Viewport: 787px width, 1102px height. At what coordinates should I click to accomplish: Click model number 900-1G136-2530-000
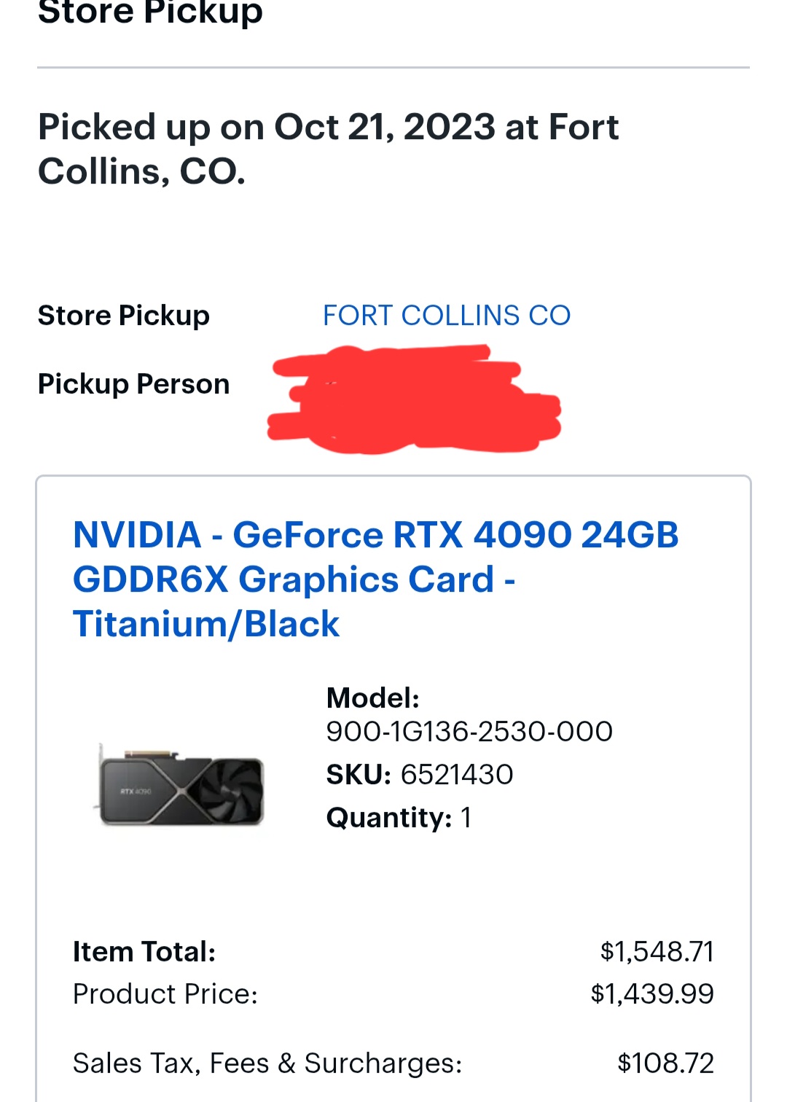(469, 732)
